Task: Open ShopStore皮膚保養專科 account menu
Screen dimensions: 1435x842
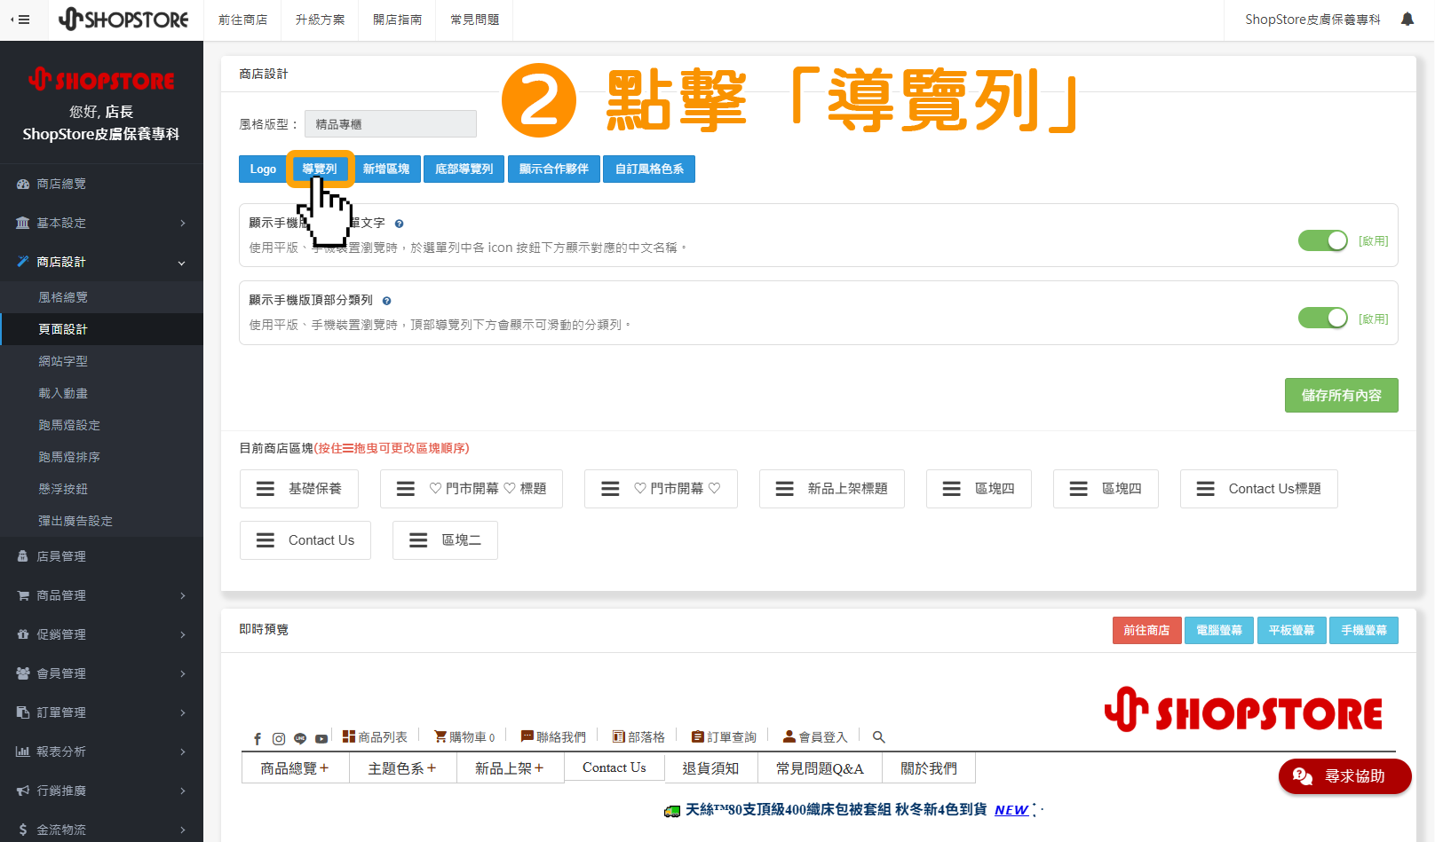Action: 1312,20
